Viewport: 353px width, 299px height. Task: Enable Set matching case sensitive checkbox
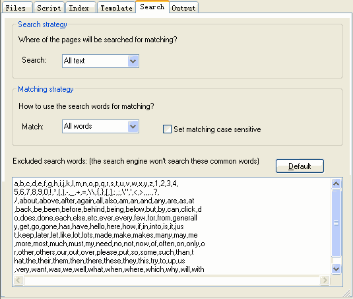tap(167, 129)
